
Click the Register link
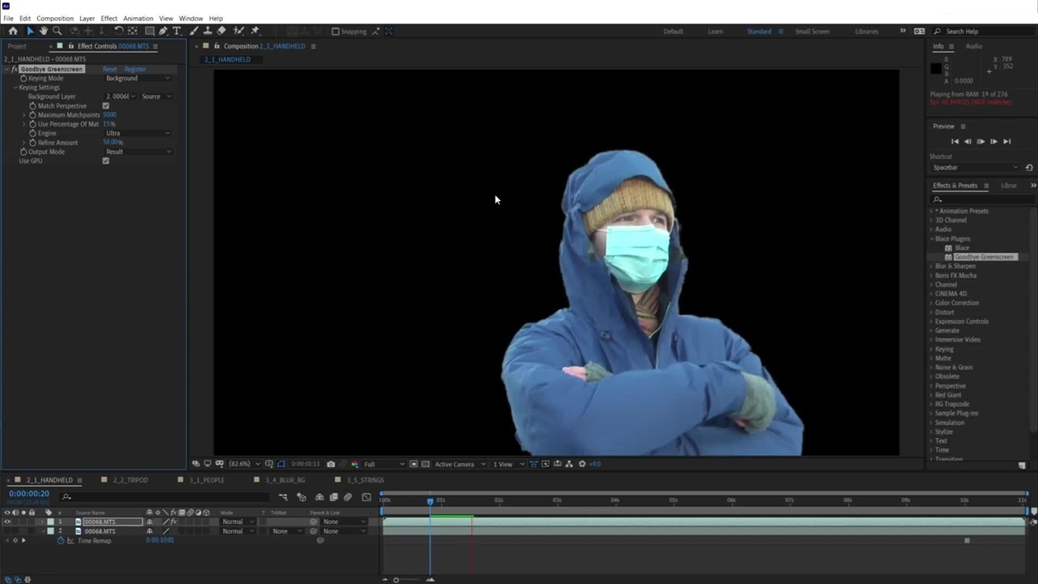click(135, 69)
